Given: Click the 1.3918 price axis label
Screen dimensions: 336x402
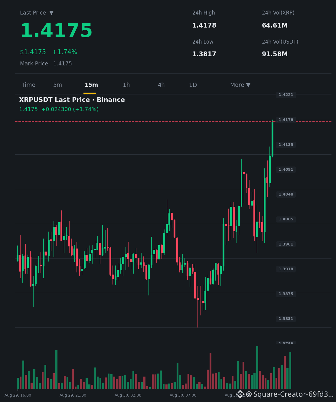Looking at the screenshot, I should click(x=286, y=269).
